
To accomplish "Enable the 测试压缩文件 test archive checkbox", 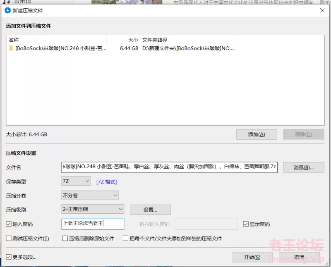I will point(9,238).
